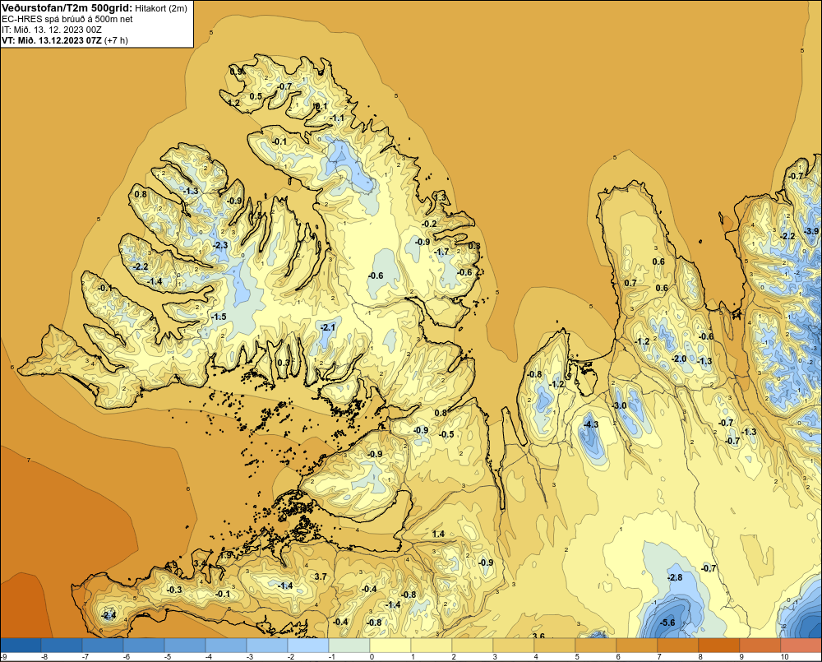822x662 pixels.
Task: Select the -4.3 temperature value
Action: [x=591, y=424]
